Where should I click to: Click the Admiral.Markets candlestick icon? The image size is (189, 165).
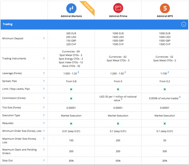coord(71,8)
